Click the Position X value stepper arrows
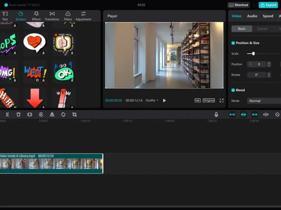Viewport: 281px width, 210px height. coord(269,64)
